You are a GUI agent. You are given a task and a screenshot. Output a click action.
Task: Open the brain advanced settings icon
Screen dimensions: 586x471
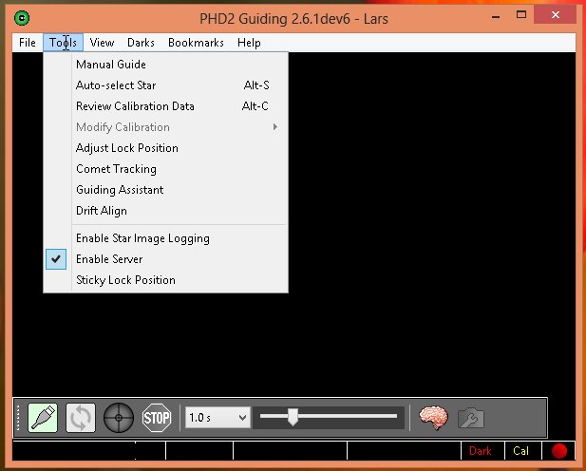pyautogui.click(x=433, y=418)
